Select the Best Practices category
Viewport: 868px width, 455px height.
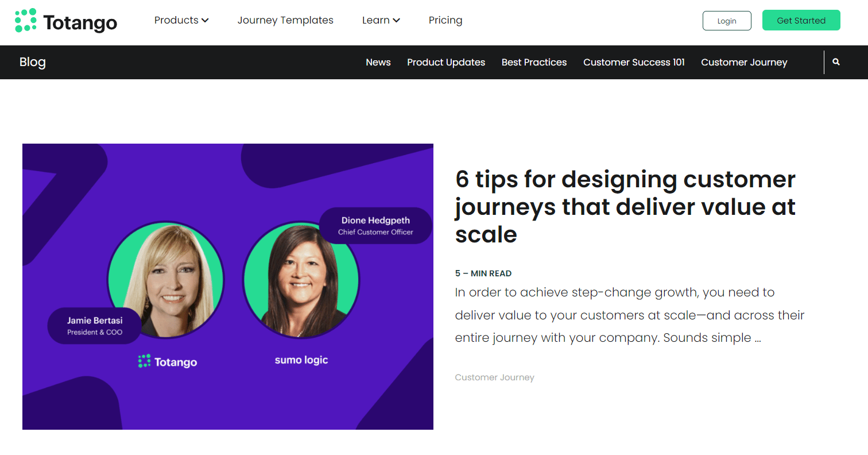(534, 62)
